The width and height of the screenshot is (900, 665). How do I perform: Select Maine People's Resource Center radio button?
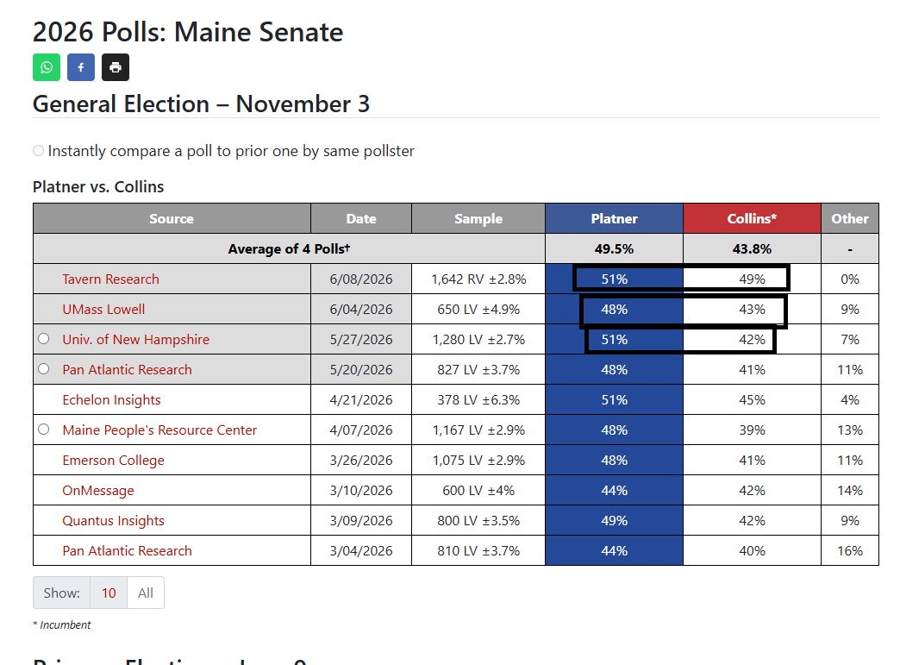(x=44, y=429)
